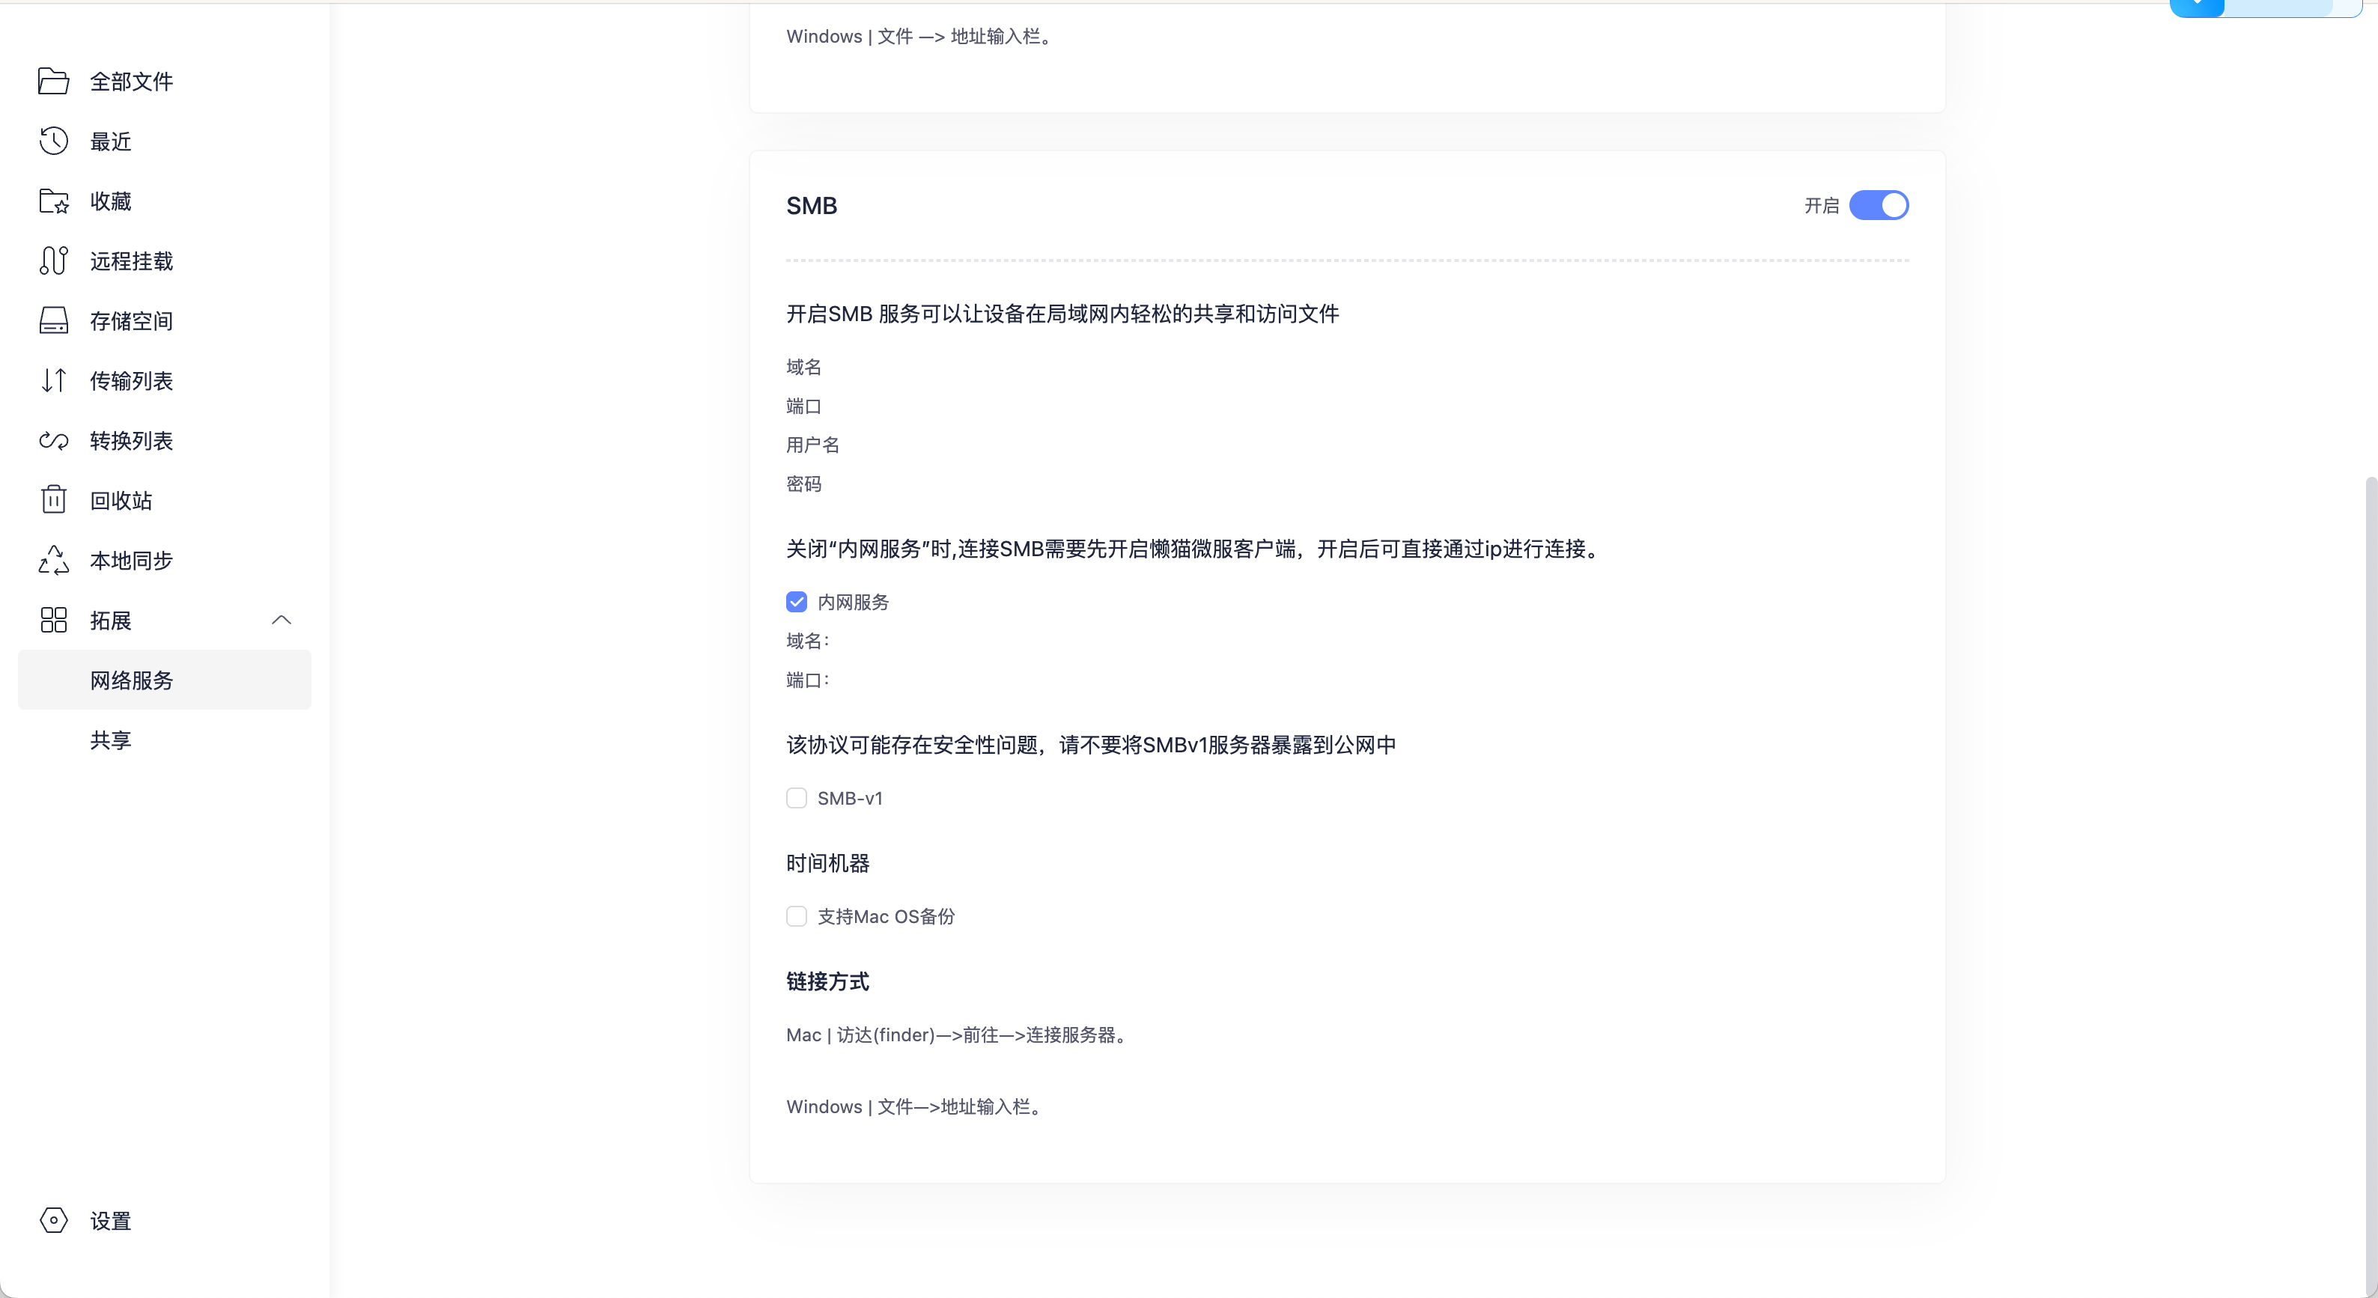
Task: Open Recent via clock icon
Action: pos(54,141)
